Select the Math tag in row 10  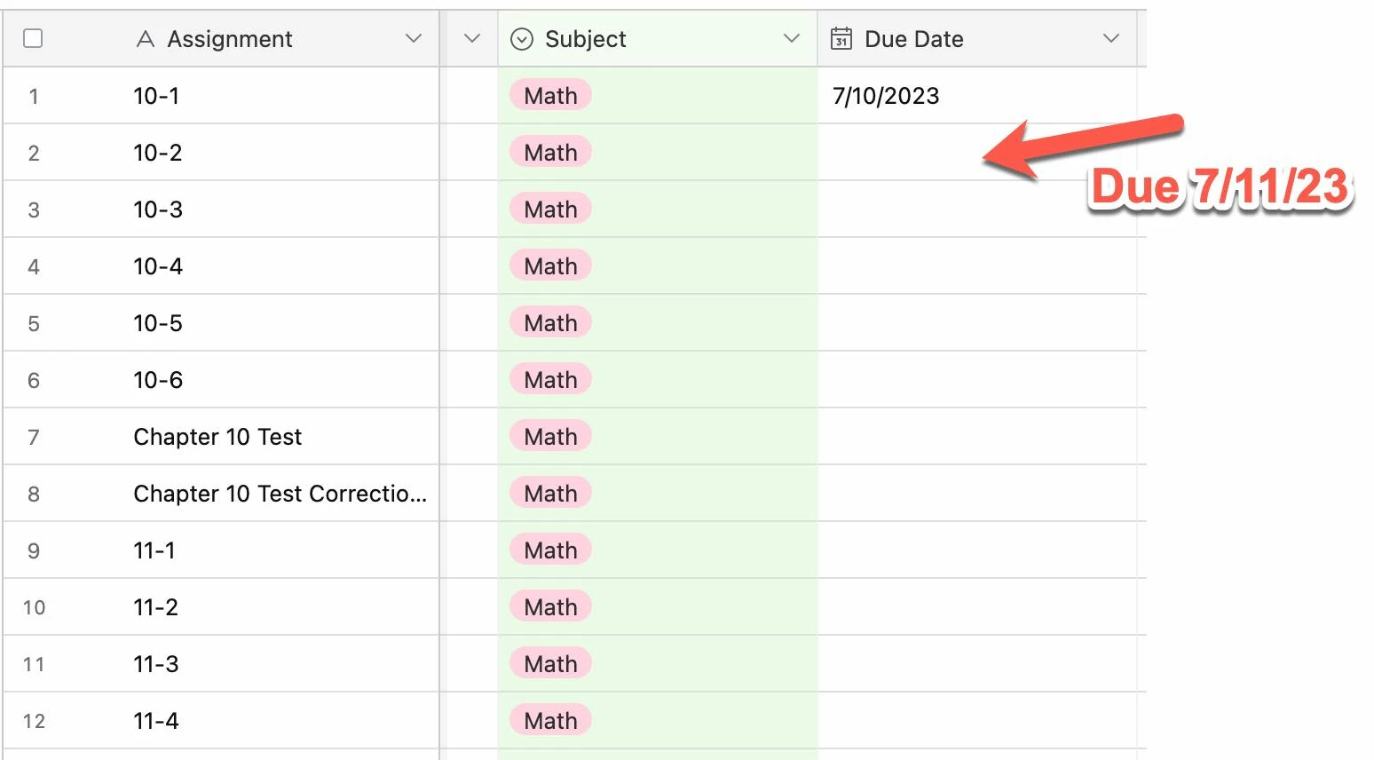pyautogui.click(x=550, y=607)
